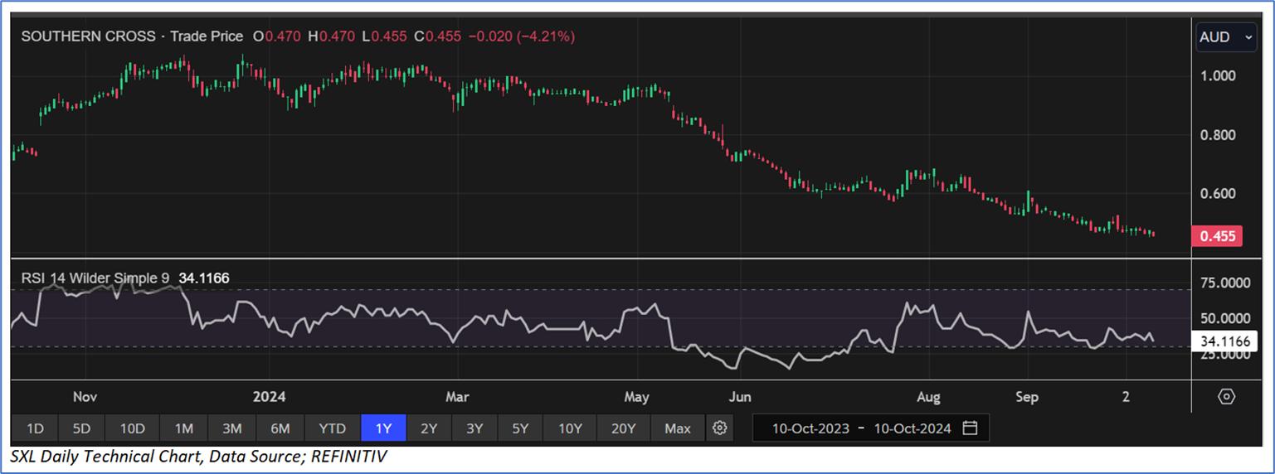
Task: Click the red 0.455 current price label
Action: point(1216,236)
